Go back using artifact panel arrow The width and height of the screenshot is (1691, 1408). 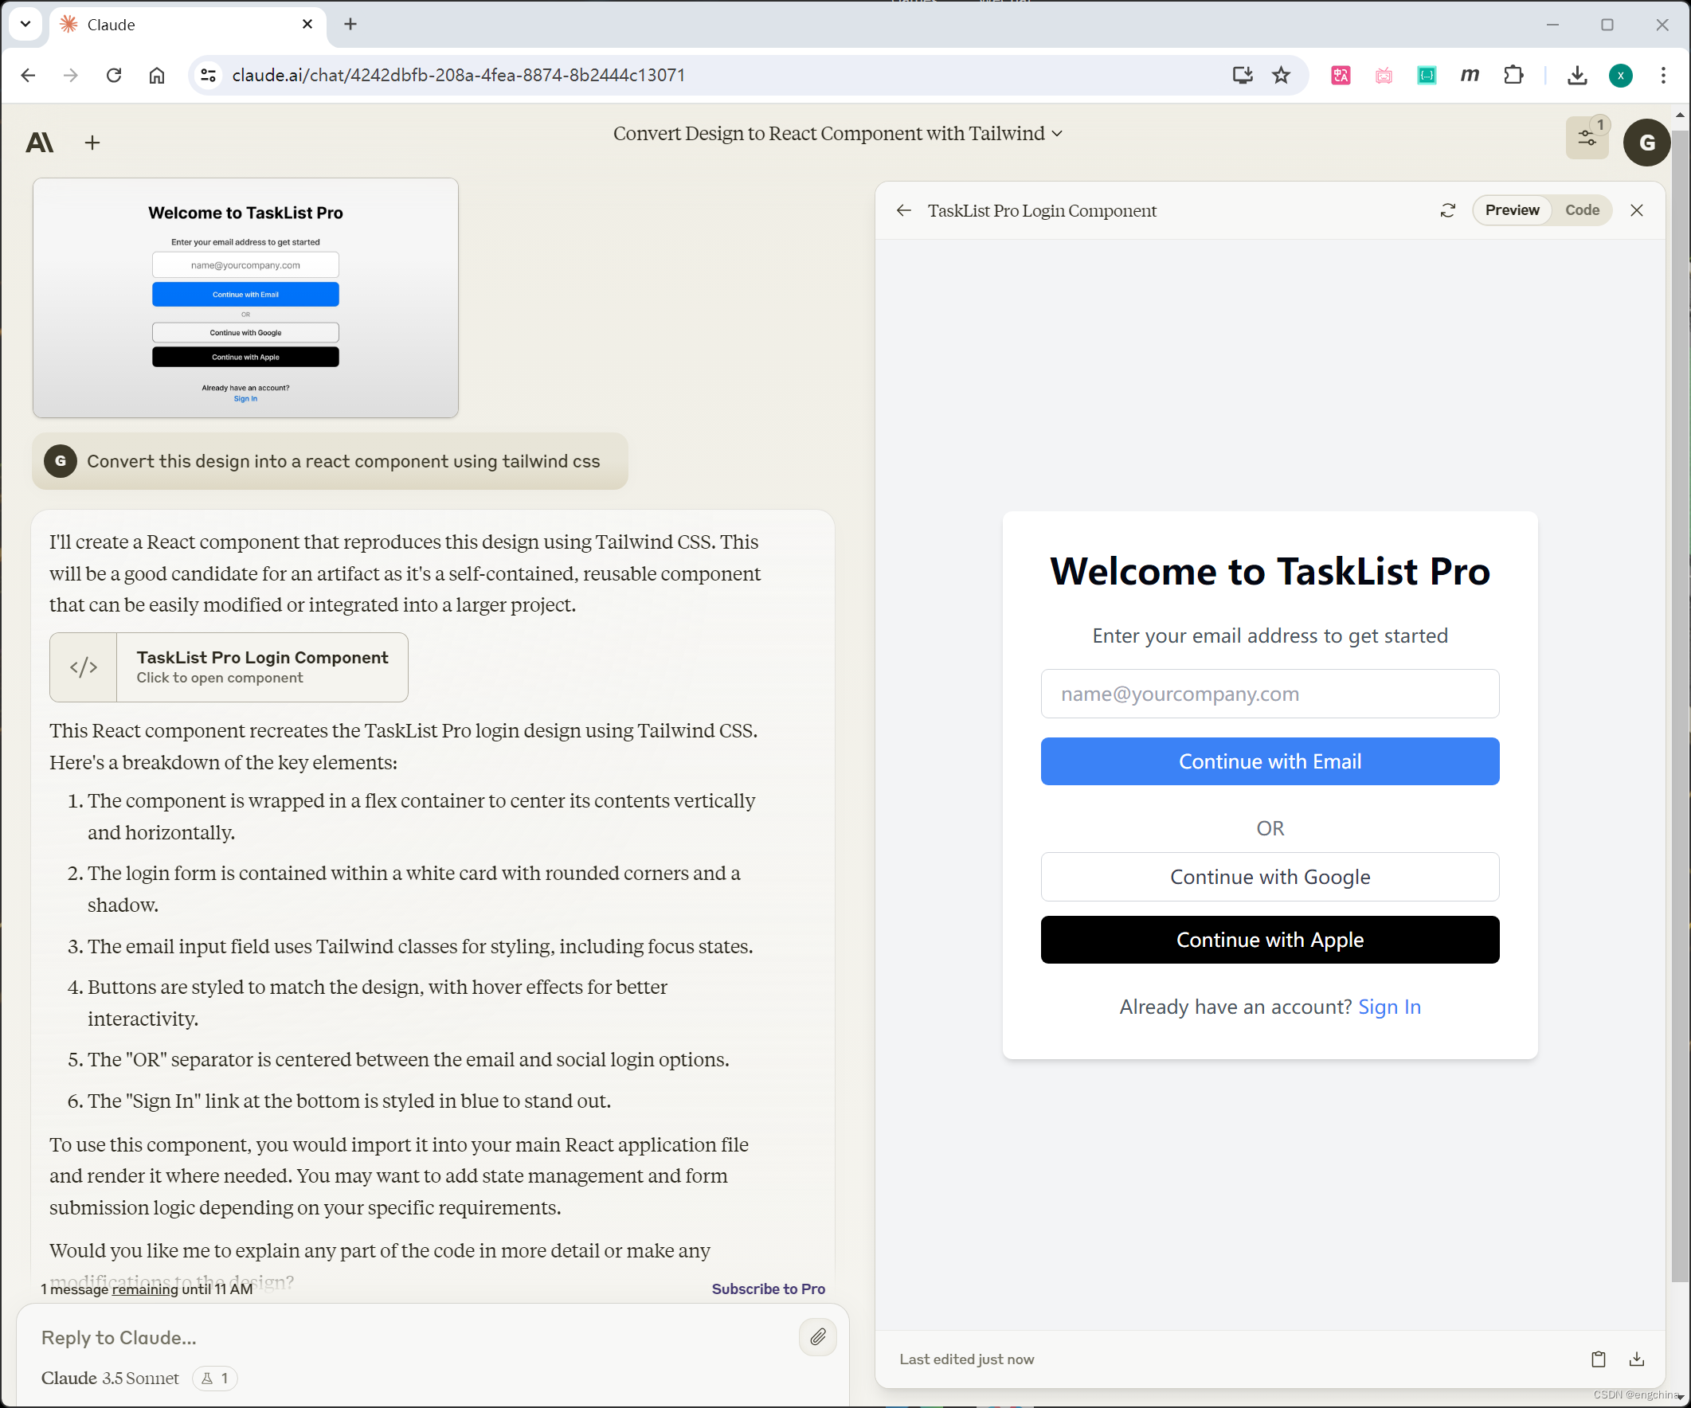tap(903, 210)
